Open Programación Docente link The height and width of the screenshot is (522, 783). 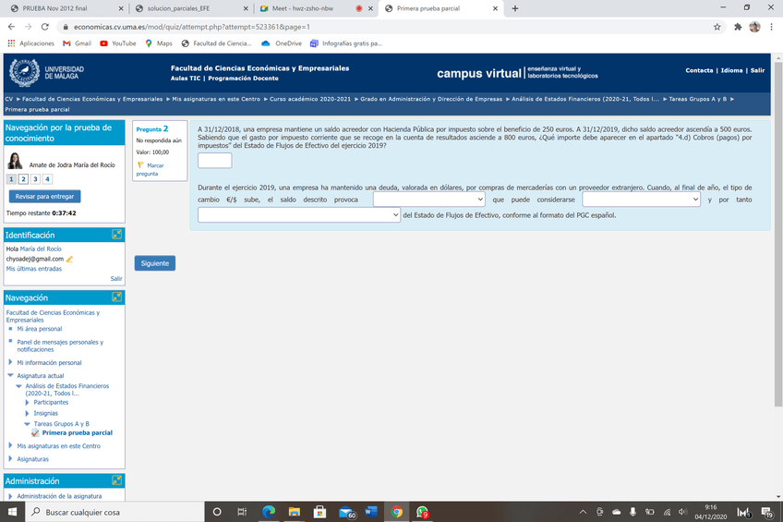(x=243, y=79)
